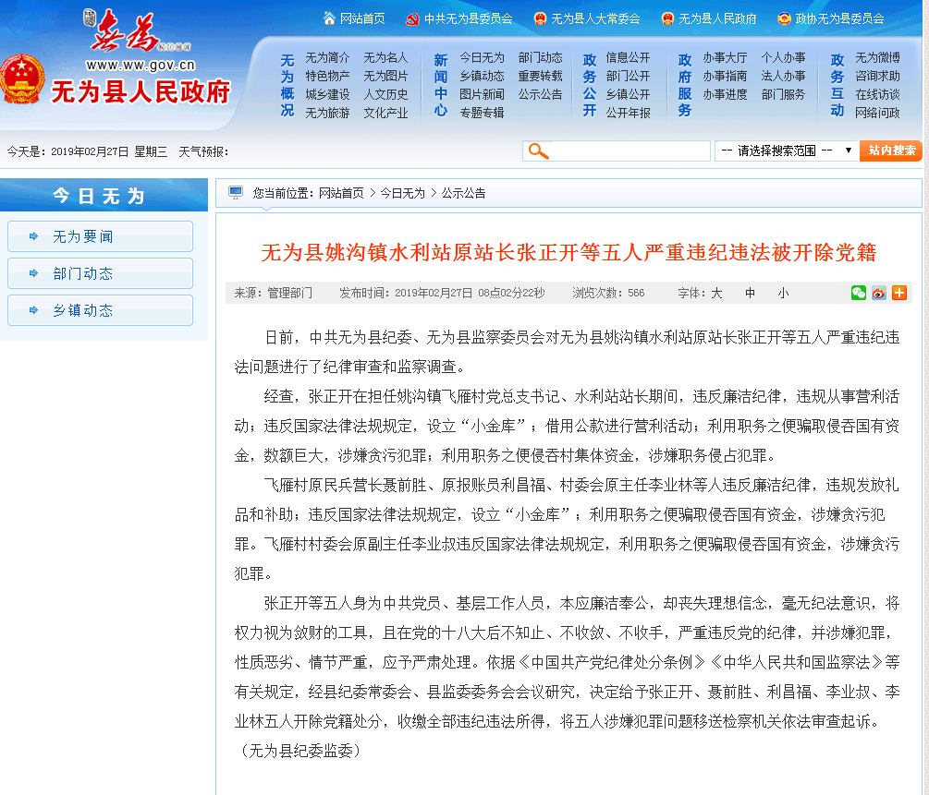Click the monitor icon before 您当前位置

click(236, 192)
